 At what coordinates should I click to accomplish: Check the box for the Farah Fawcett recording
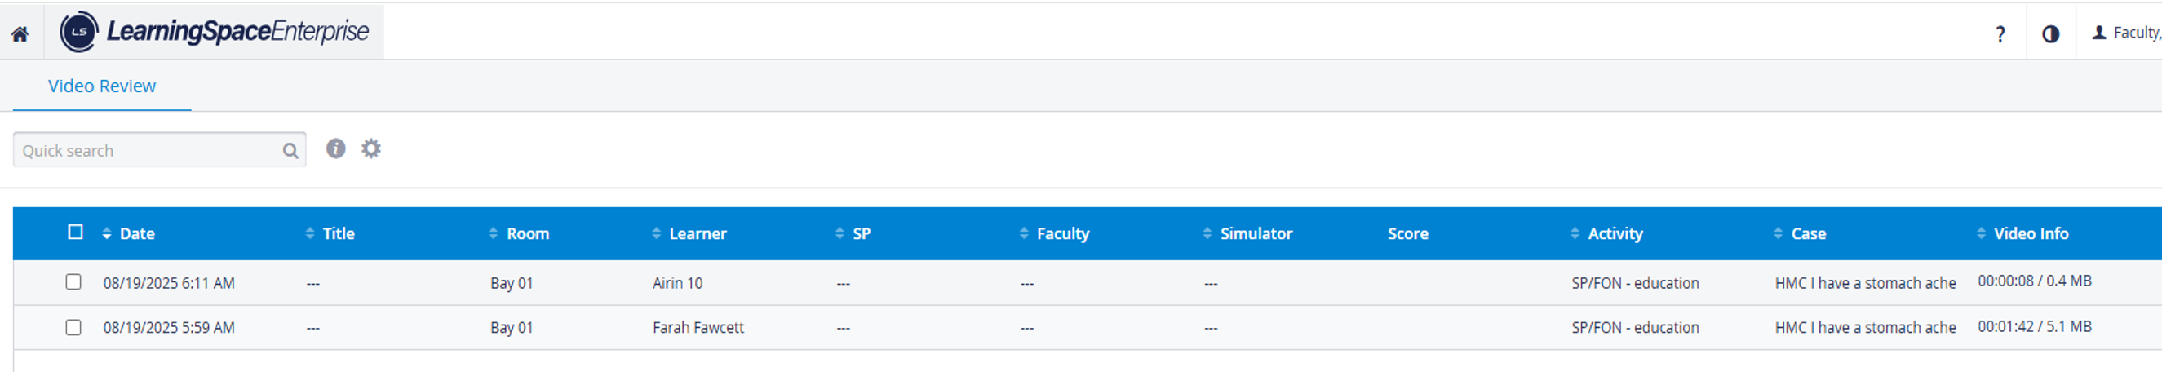click(74, 326)
